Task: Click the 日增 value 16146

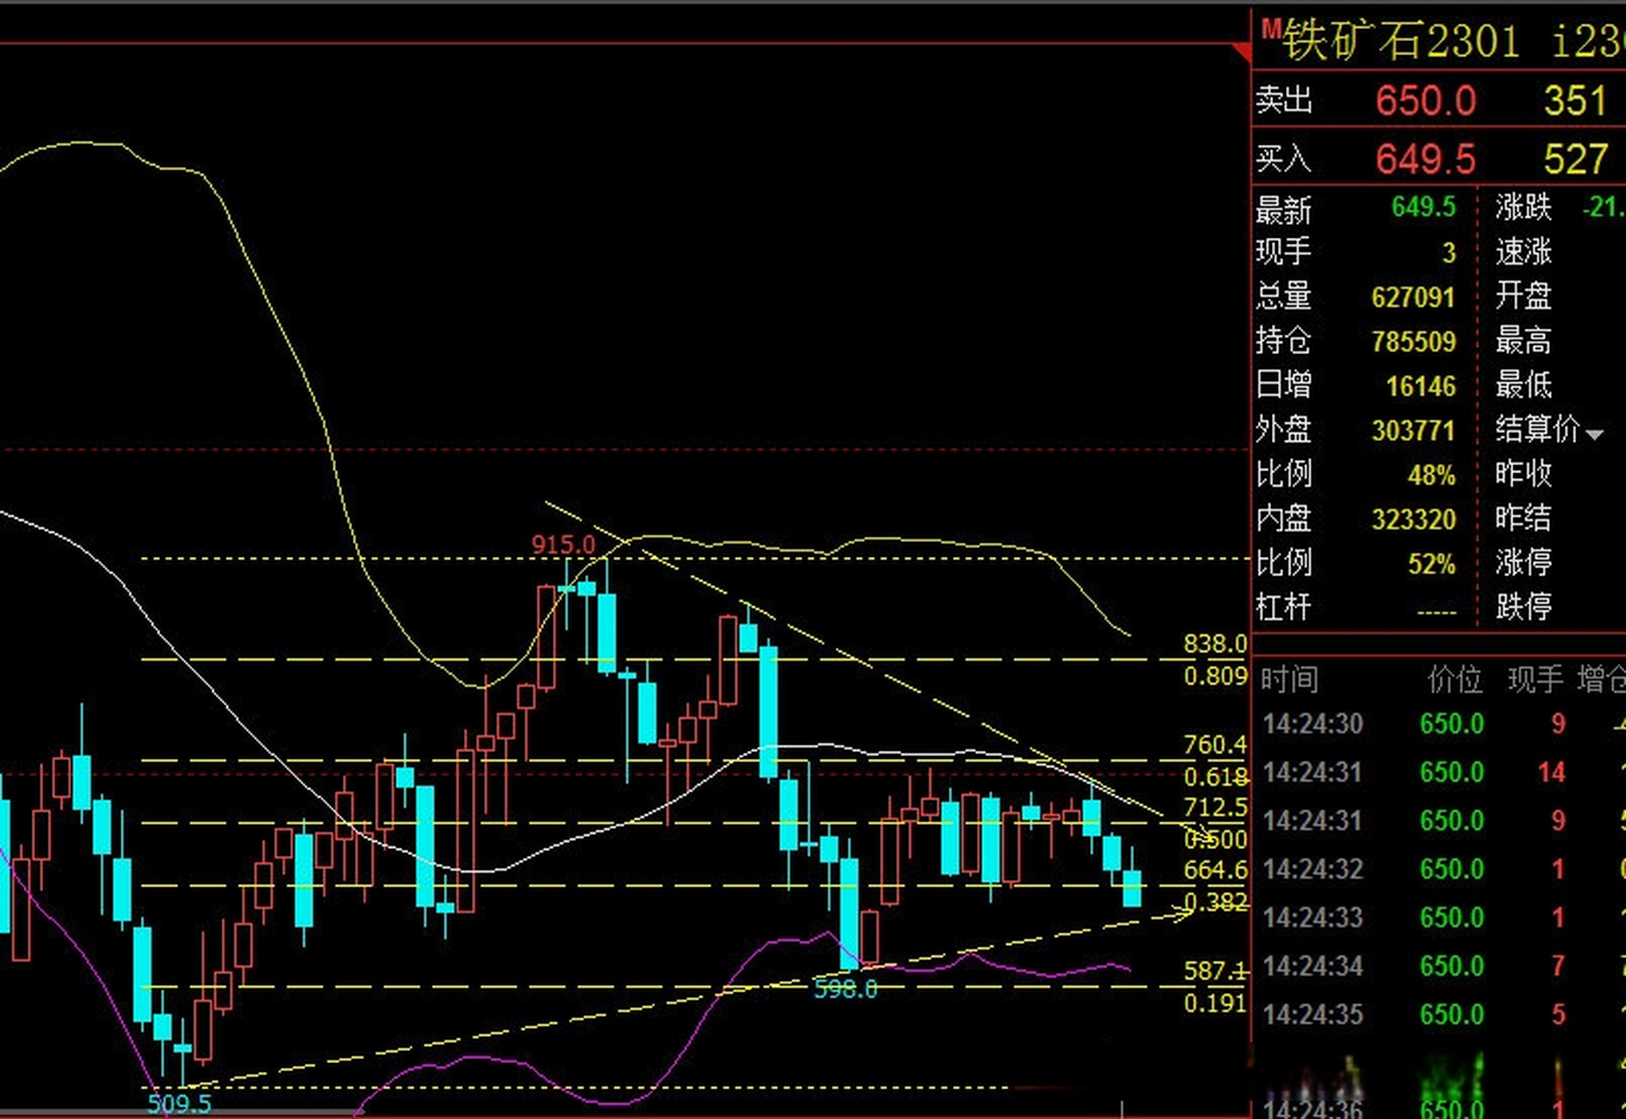Action: 1421,386
